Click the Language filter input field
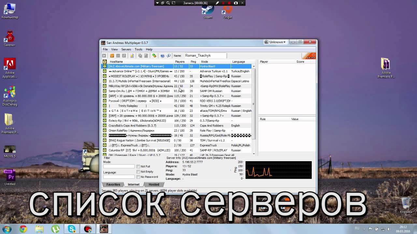Viewport: 417px width, 234px height. [119, 177]
